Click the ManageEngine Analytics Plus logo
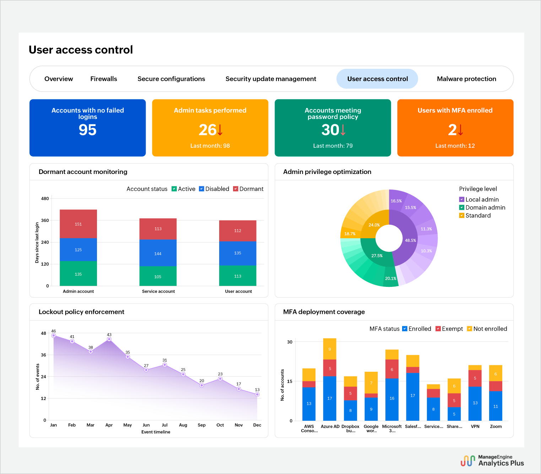 (x=492, y=461)
